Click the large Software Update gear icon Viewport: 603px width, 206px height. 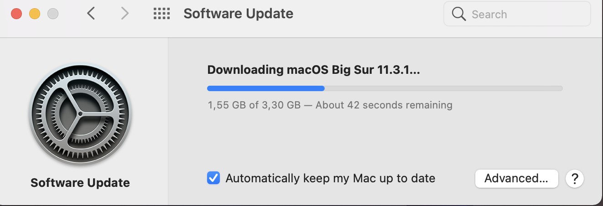click(80, 113)
